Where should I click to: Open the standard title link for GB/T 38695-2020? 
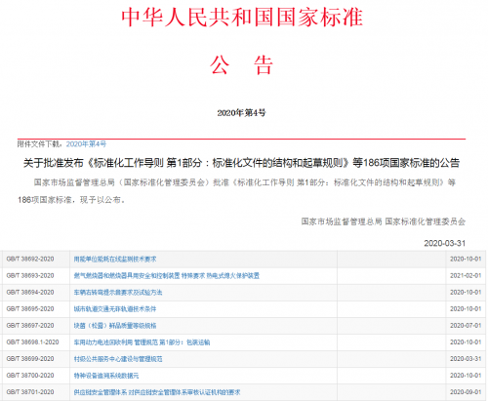(115, 309)
